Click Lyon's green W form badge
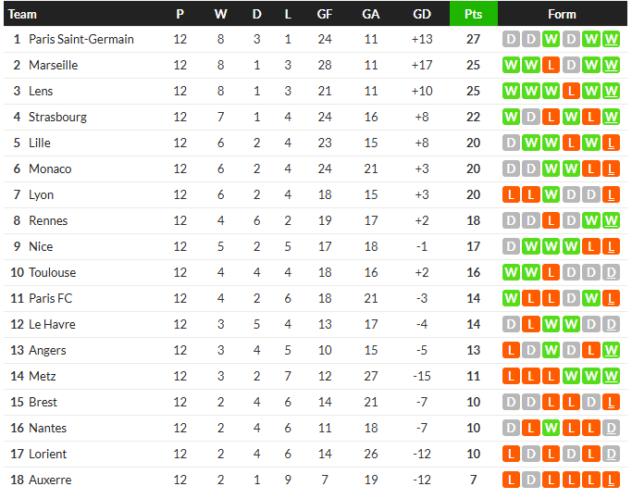The width and height of the screenshot is (632, 499). click(x=551, y=194)
